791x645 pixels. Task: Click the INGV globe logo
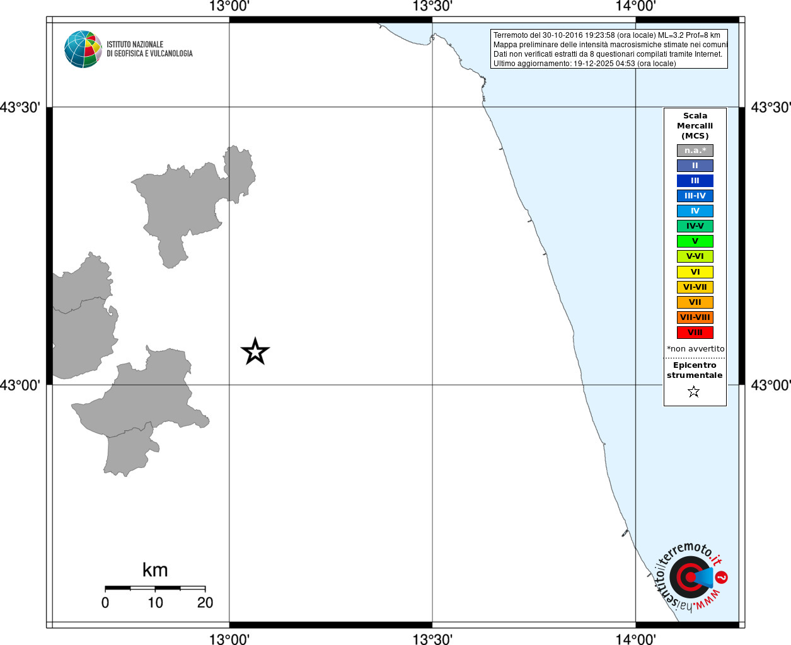(x=83, y=49)
